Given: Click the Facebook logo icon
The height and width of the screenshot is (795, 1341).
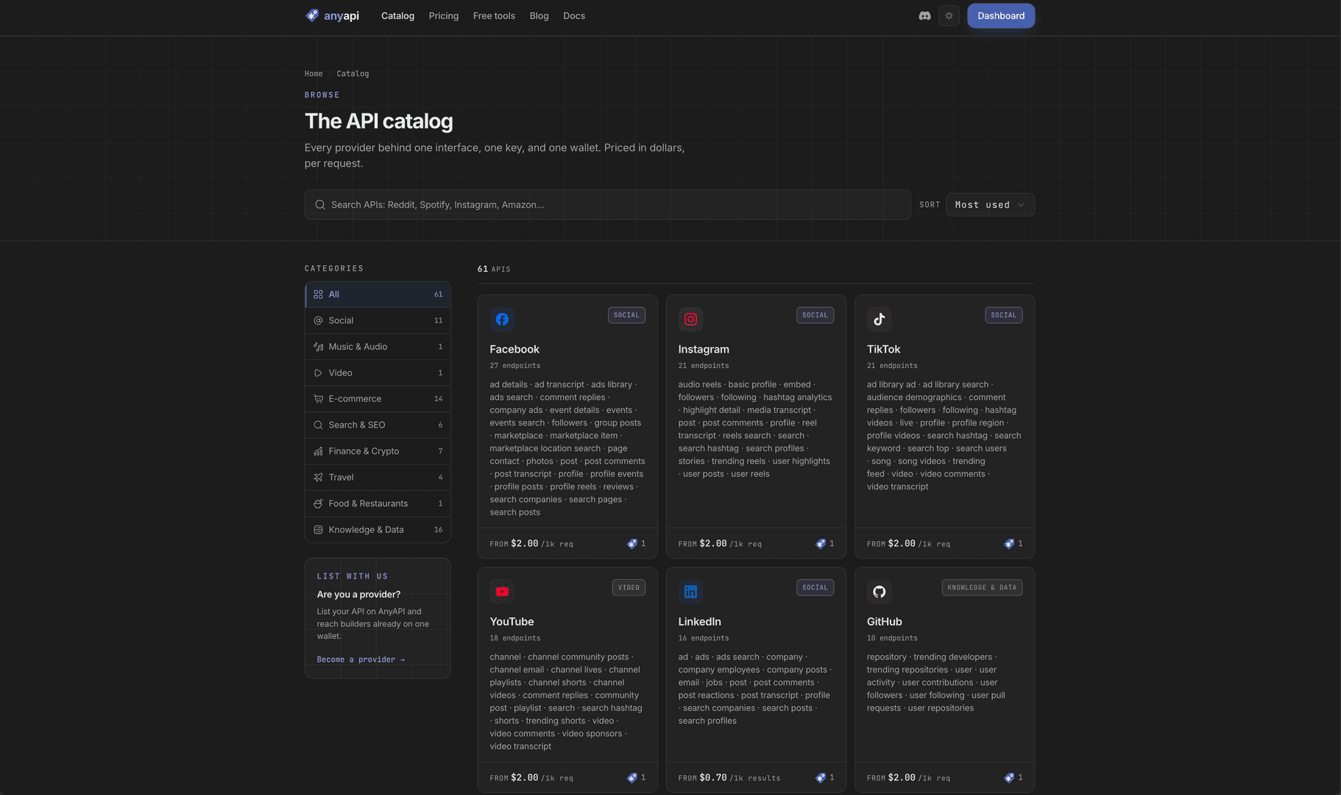Looking at the screenshot, I should pyautogui.click(x=502, y=319).
